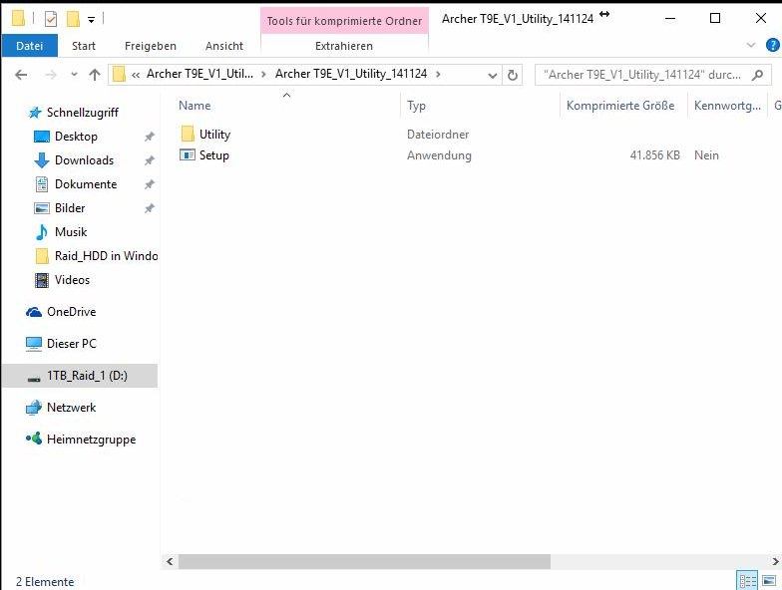
Task: Sort by the Kennwortg... column header
Action: point(727,106)
